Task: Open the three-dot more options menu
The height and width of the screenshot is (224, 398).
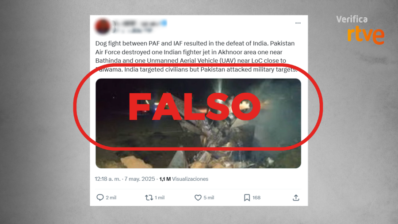Action: 298,23
